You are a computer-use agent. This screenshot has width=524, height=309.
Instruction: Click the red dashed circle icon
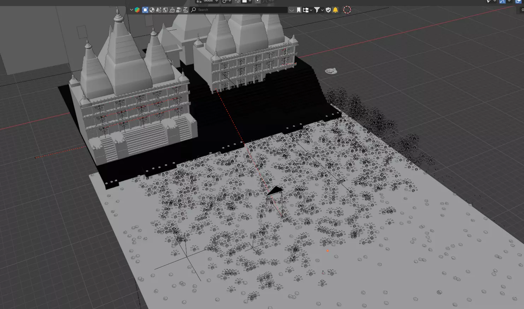coord(347,10)
